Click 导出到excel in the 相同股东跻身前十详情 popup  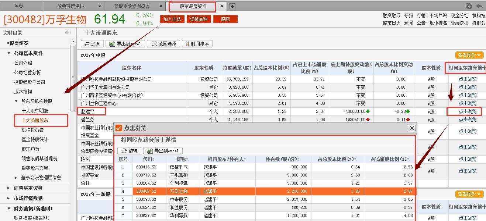[x=163, y=151]
